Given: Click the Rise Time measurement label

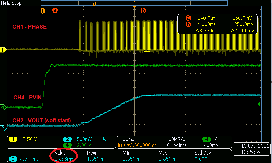Looking at the screenshot, I should [x=28, y=159].
